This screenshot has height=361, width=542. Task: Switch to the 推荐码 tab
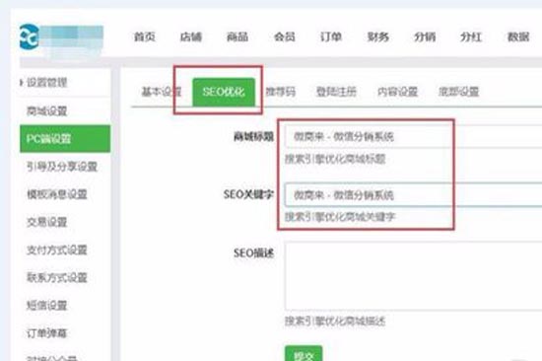280,92
